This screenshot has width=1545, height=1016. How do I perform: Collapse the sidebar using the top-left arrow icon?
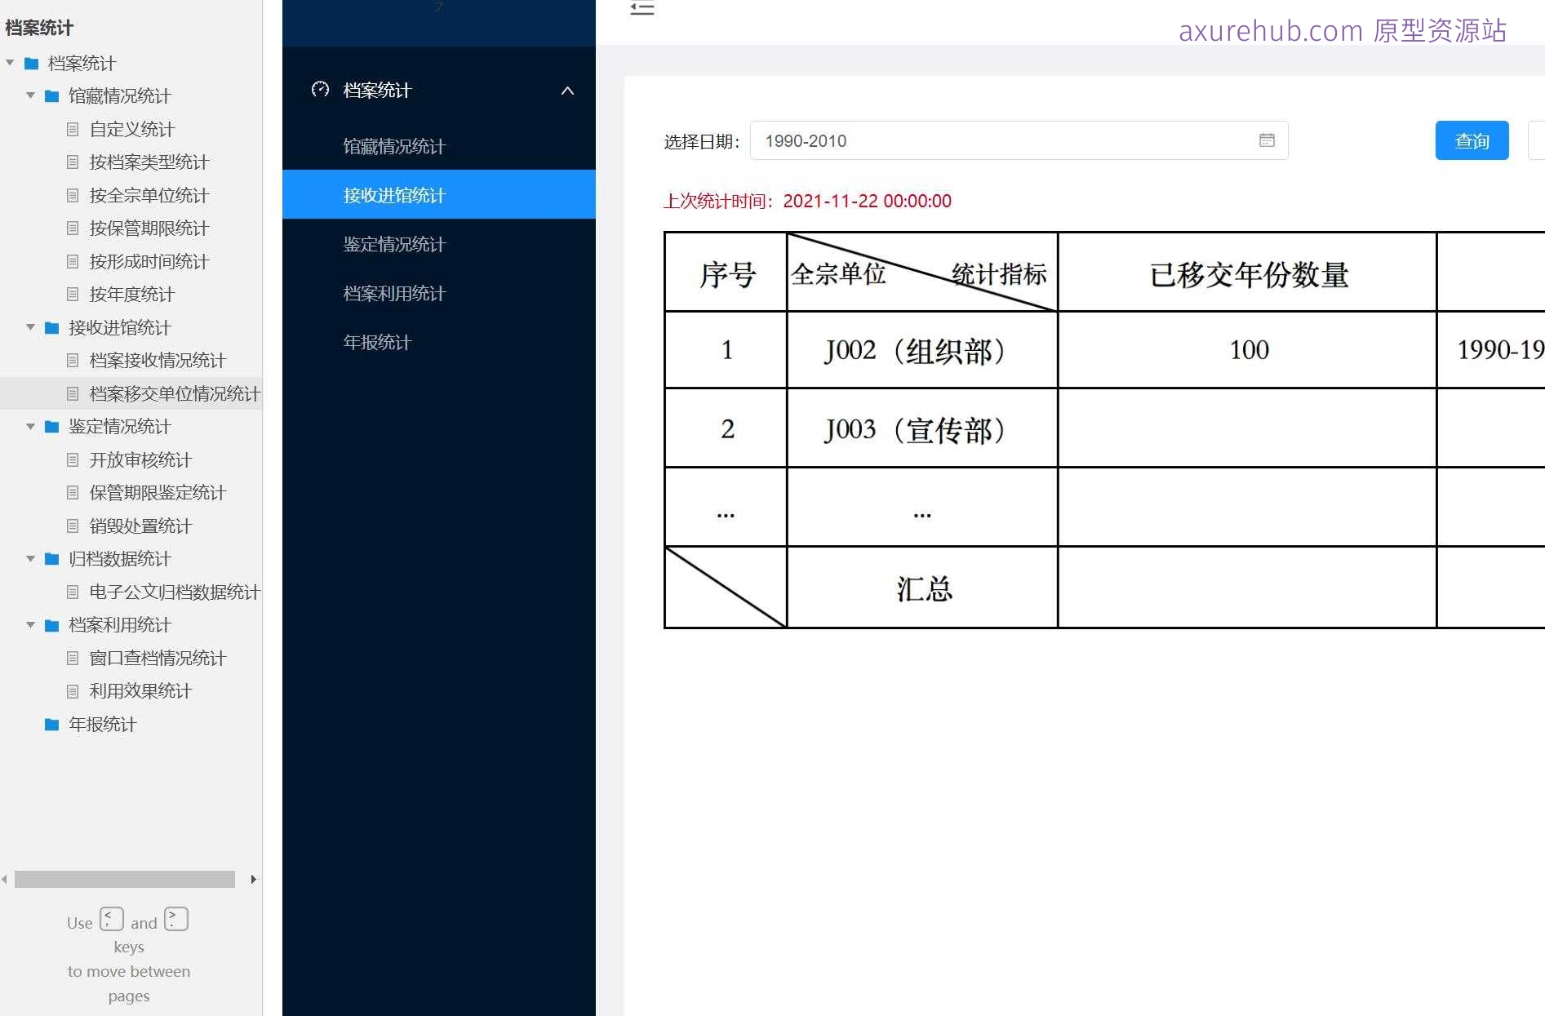tap(642, 8)
